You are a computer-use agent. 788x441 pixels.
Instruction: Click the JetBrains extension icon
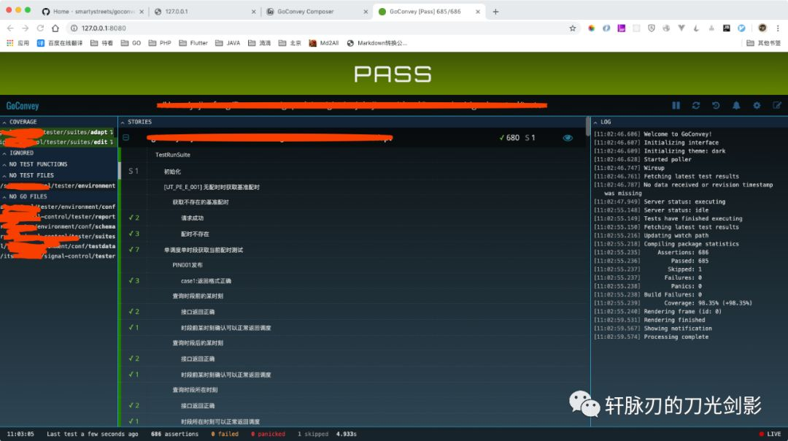(727, 28)
